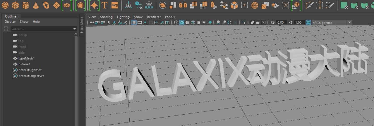
Task: Open the sRGB gamma view transform dropdown
Action: [332, 22]
